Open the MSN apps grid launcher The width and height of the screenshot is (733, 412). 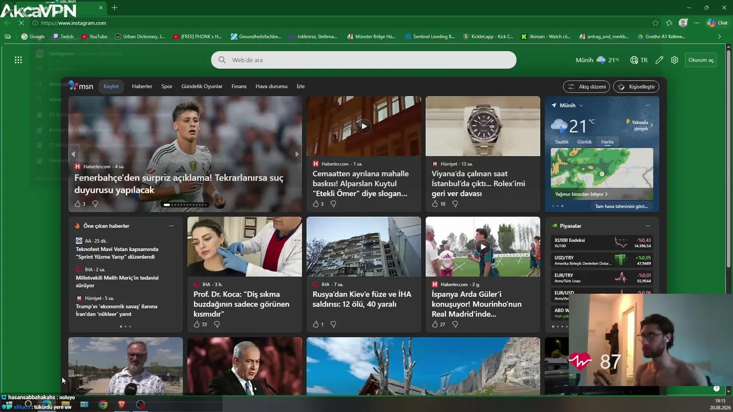pos(18,60)
